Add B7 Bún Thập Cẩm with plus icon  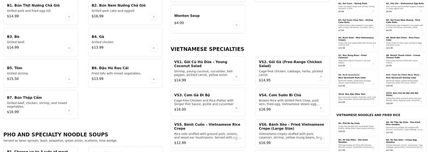[69, 111]
